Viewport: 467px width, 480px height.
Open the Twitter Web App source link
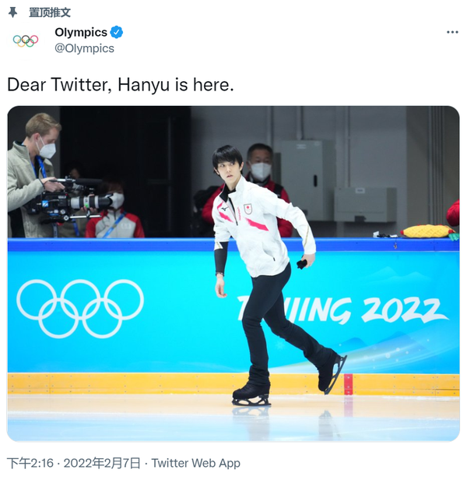coord(195,463)
